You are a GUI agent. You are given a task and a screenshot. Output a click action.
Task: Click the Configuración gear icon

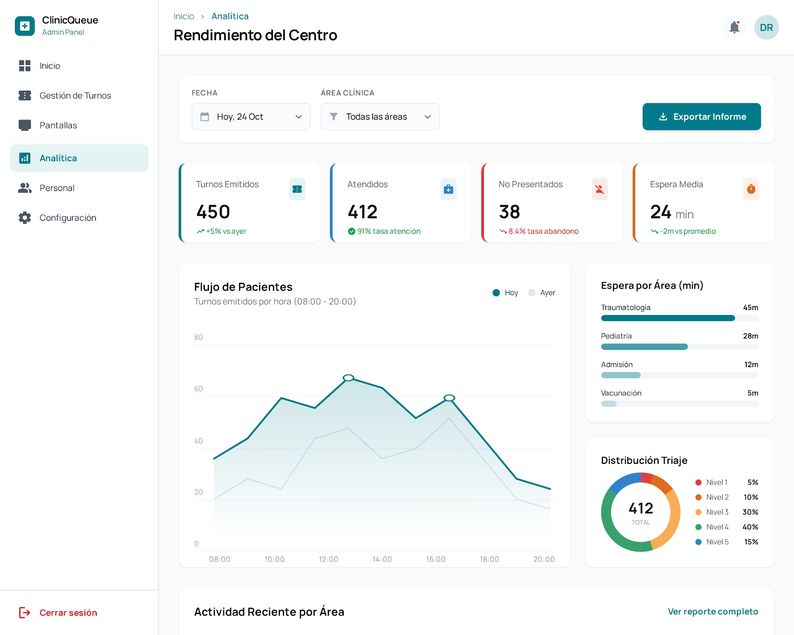tap(25, 218)
